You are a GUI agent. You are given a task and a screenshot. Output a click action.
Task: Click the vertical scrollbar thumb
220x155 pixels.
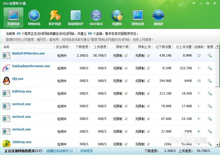pyautogui.click(x=217, y=68)
